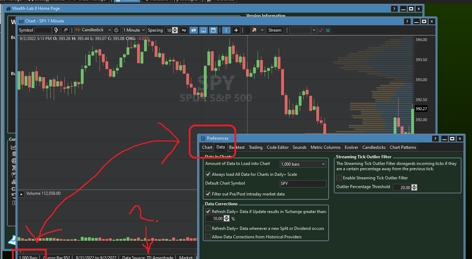Click into the Symbol input field
The image size is (472, 259).
point(44,30)
